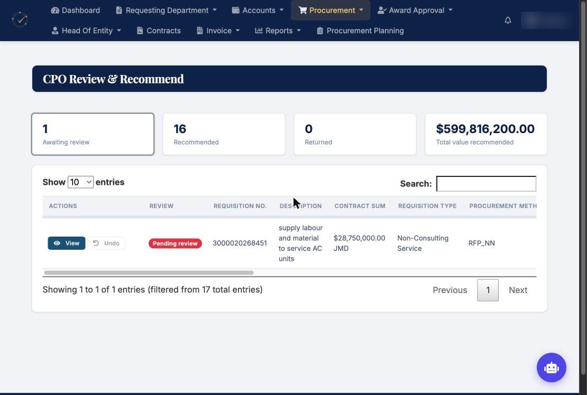Open notifications with the bell icon
The width and height of the screenshot is (587, 395).
point(508,20)
